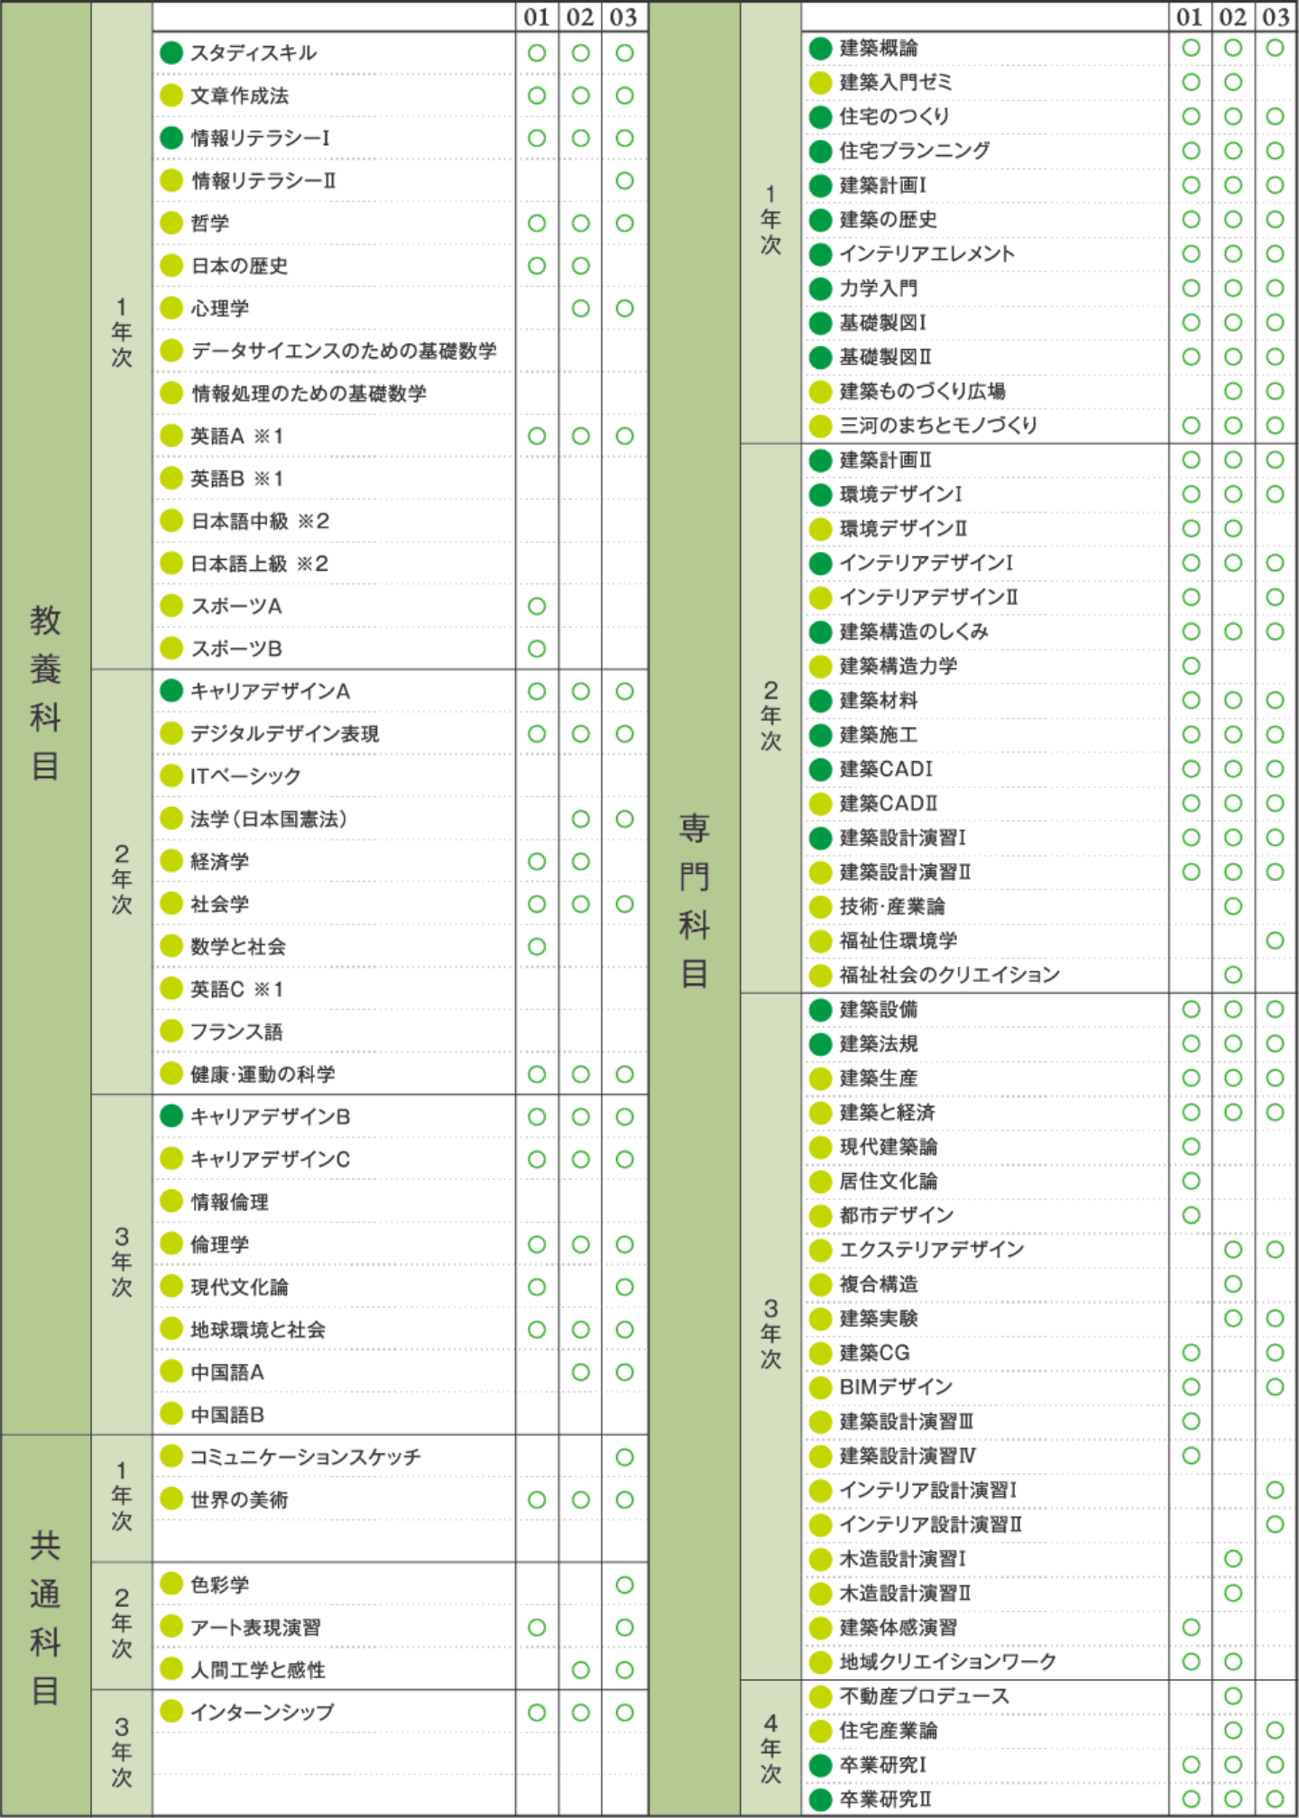Viewport: 1299px width, 1818px height.
Task: Click the dark green dot beside キャリアデザインB
Action: tap(171, 1116)
